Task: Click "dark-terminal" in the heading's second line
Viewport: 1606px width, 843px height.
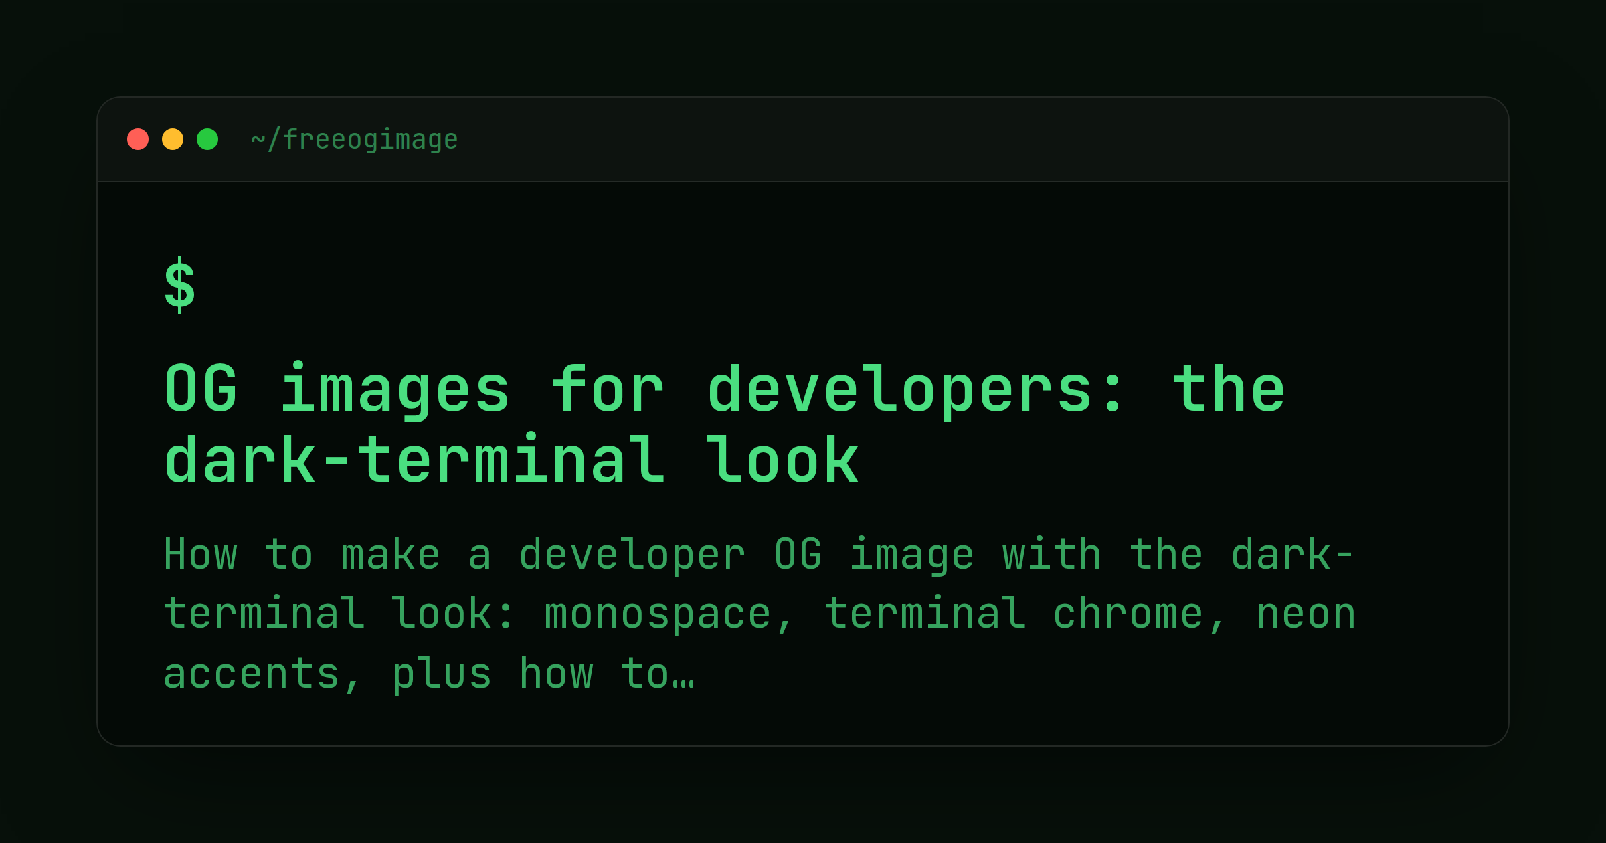Action: point(415,460)
